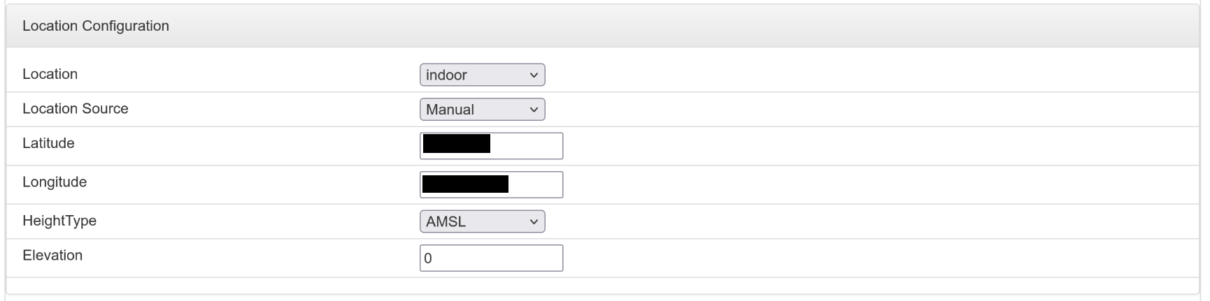Screen dimensions: 1210x301
Task: Click the blacked-out value inside the Latitude box
Action: (x=456, y=145)
